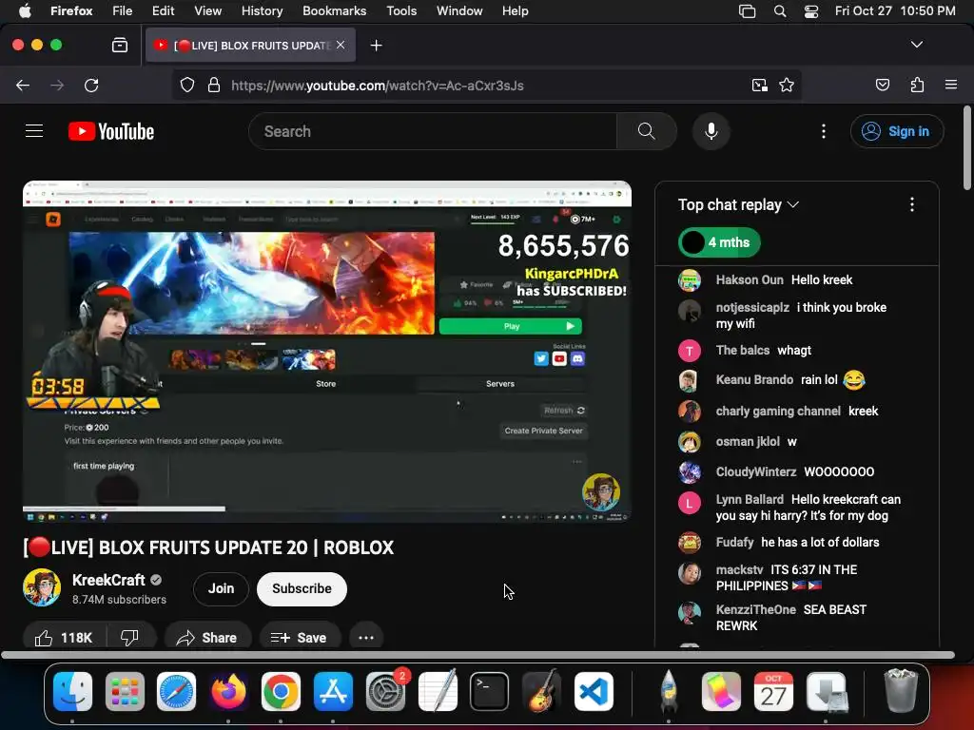Open chat replay options three-dot menu
Image resolution: width=974 pixels, height=730 pixels.
(x=911, y=204)
